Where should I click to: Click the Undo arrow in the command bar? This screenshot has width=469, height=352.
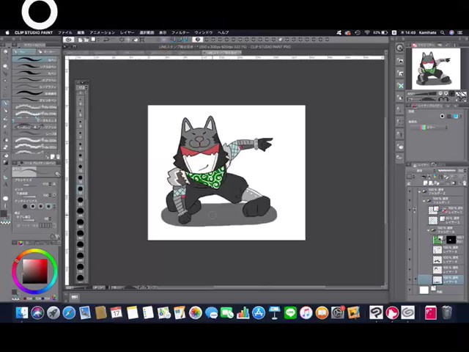click(x=106, y=40)
